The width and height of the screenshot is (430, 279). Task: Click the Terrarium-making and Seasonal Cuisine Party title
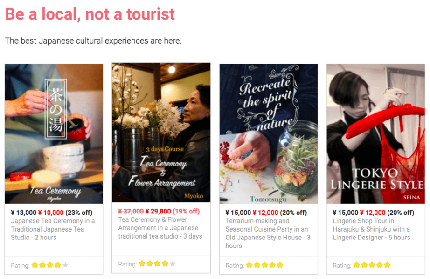click(268, 233)
